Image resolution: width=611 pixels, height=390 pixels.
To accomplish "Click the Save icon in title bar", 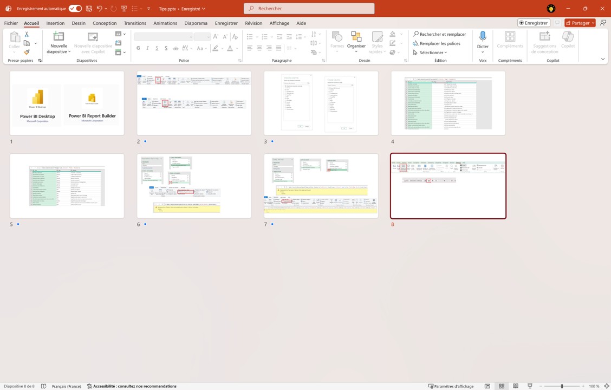I will pyautogui.click(x=89, y=9).
